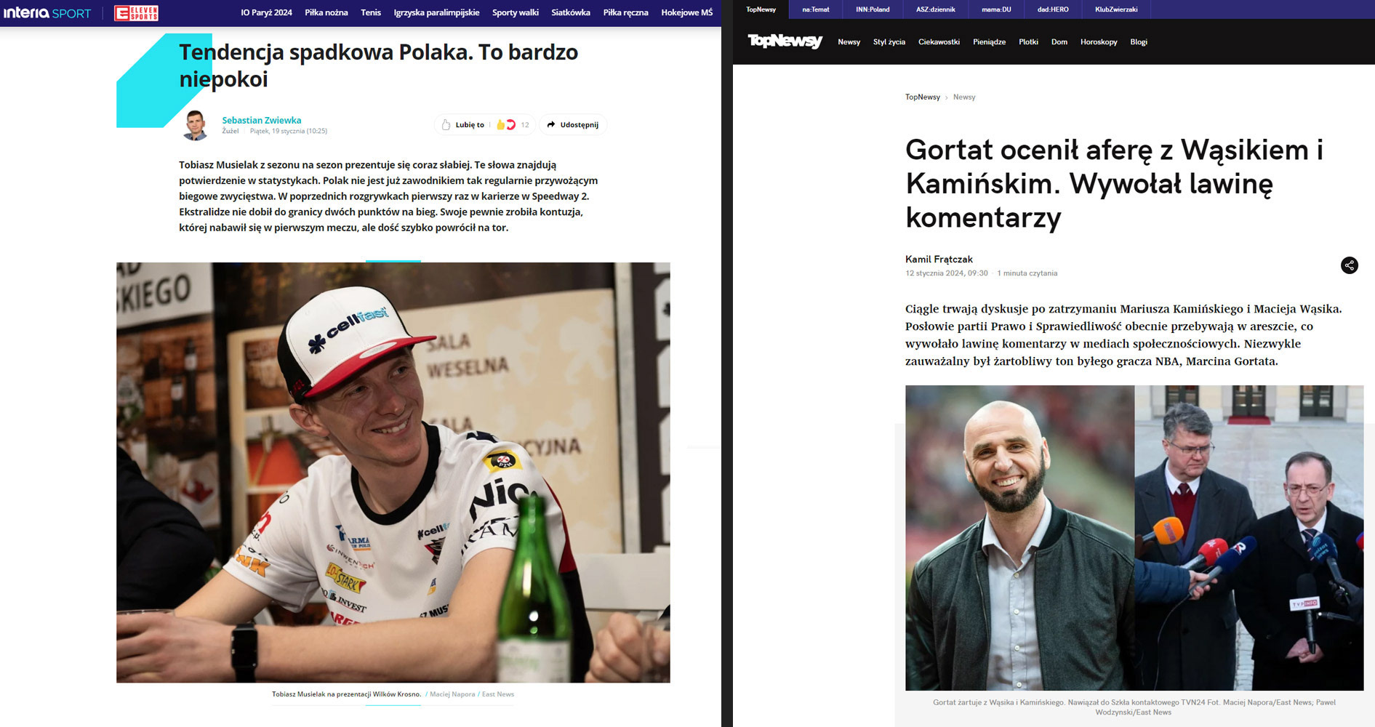Select the Siatkówka menu item

click(571, 13)
